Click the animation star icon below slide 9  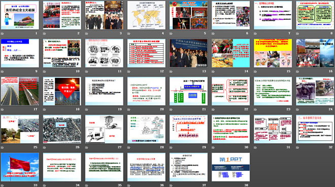tap(3, 72)
